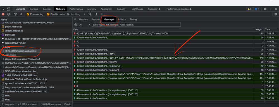Open the All message type filter dropdown
Image resolution: width=279 pixels, height=107 pixels.
tap(85, 25)
